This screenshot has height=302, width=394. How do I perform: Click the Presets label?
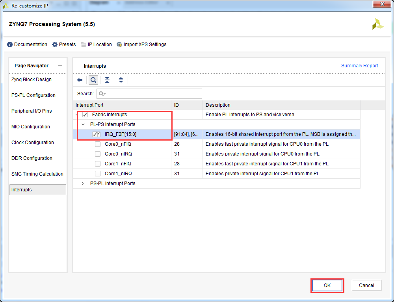point(67,44)
